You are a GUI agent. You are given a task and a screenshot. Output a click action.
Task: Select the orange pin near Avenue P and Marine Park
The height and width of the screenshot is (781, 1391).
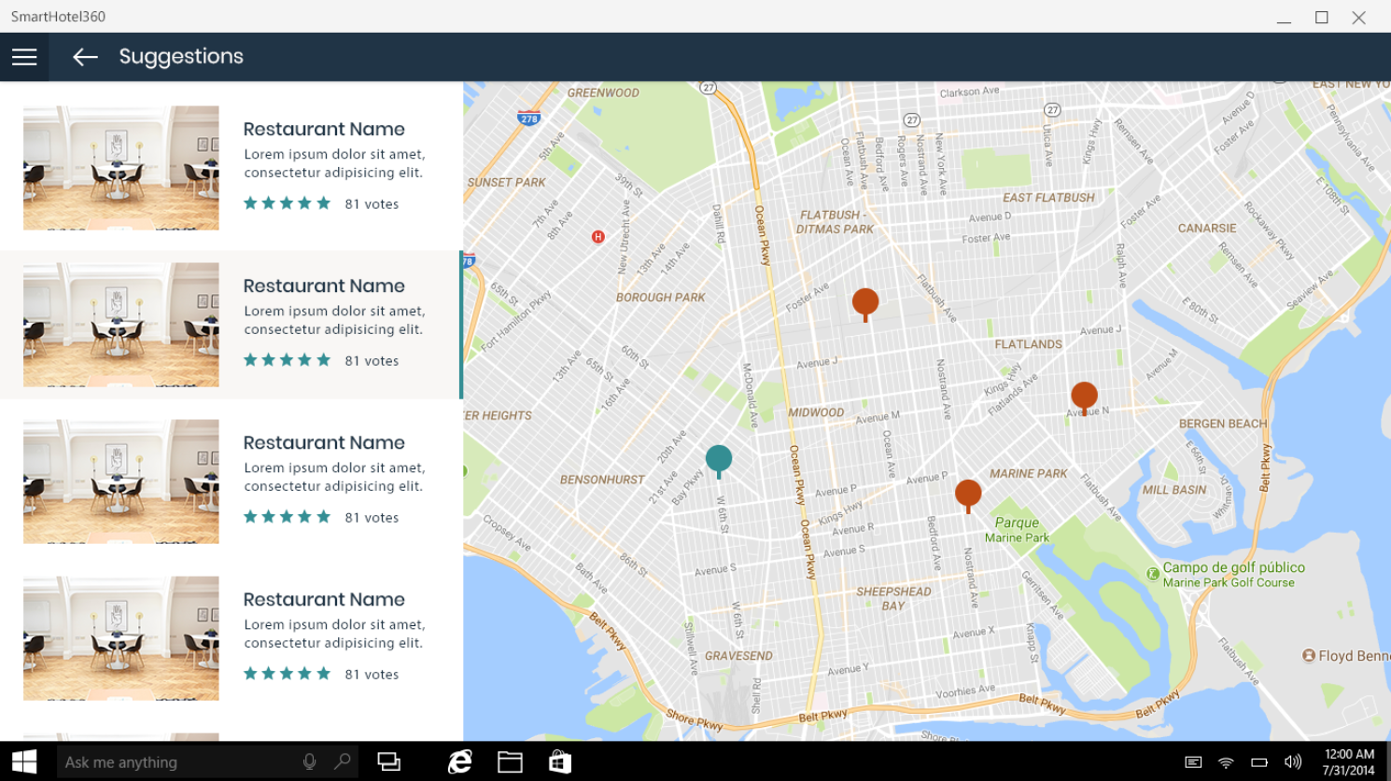click(968, 495)
